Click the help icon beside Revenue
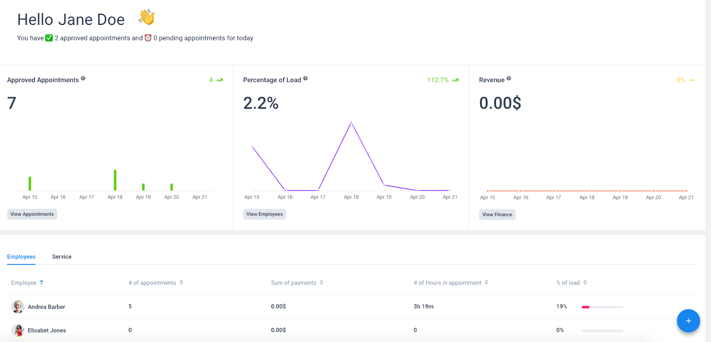 [x=509, y=79]
